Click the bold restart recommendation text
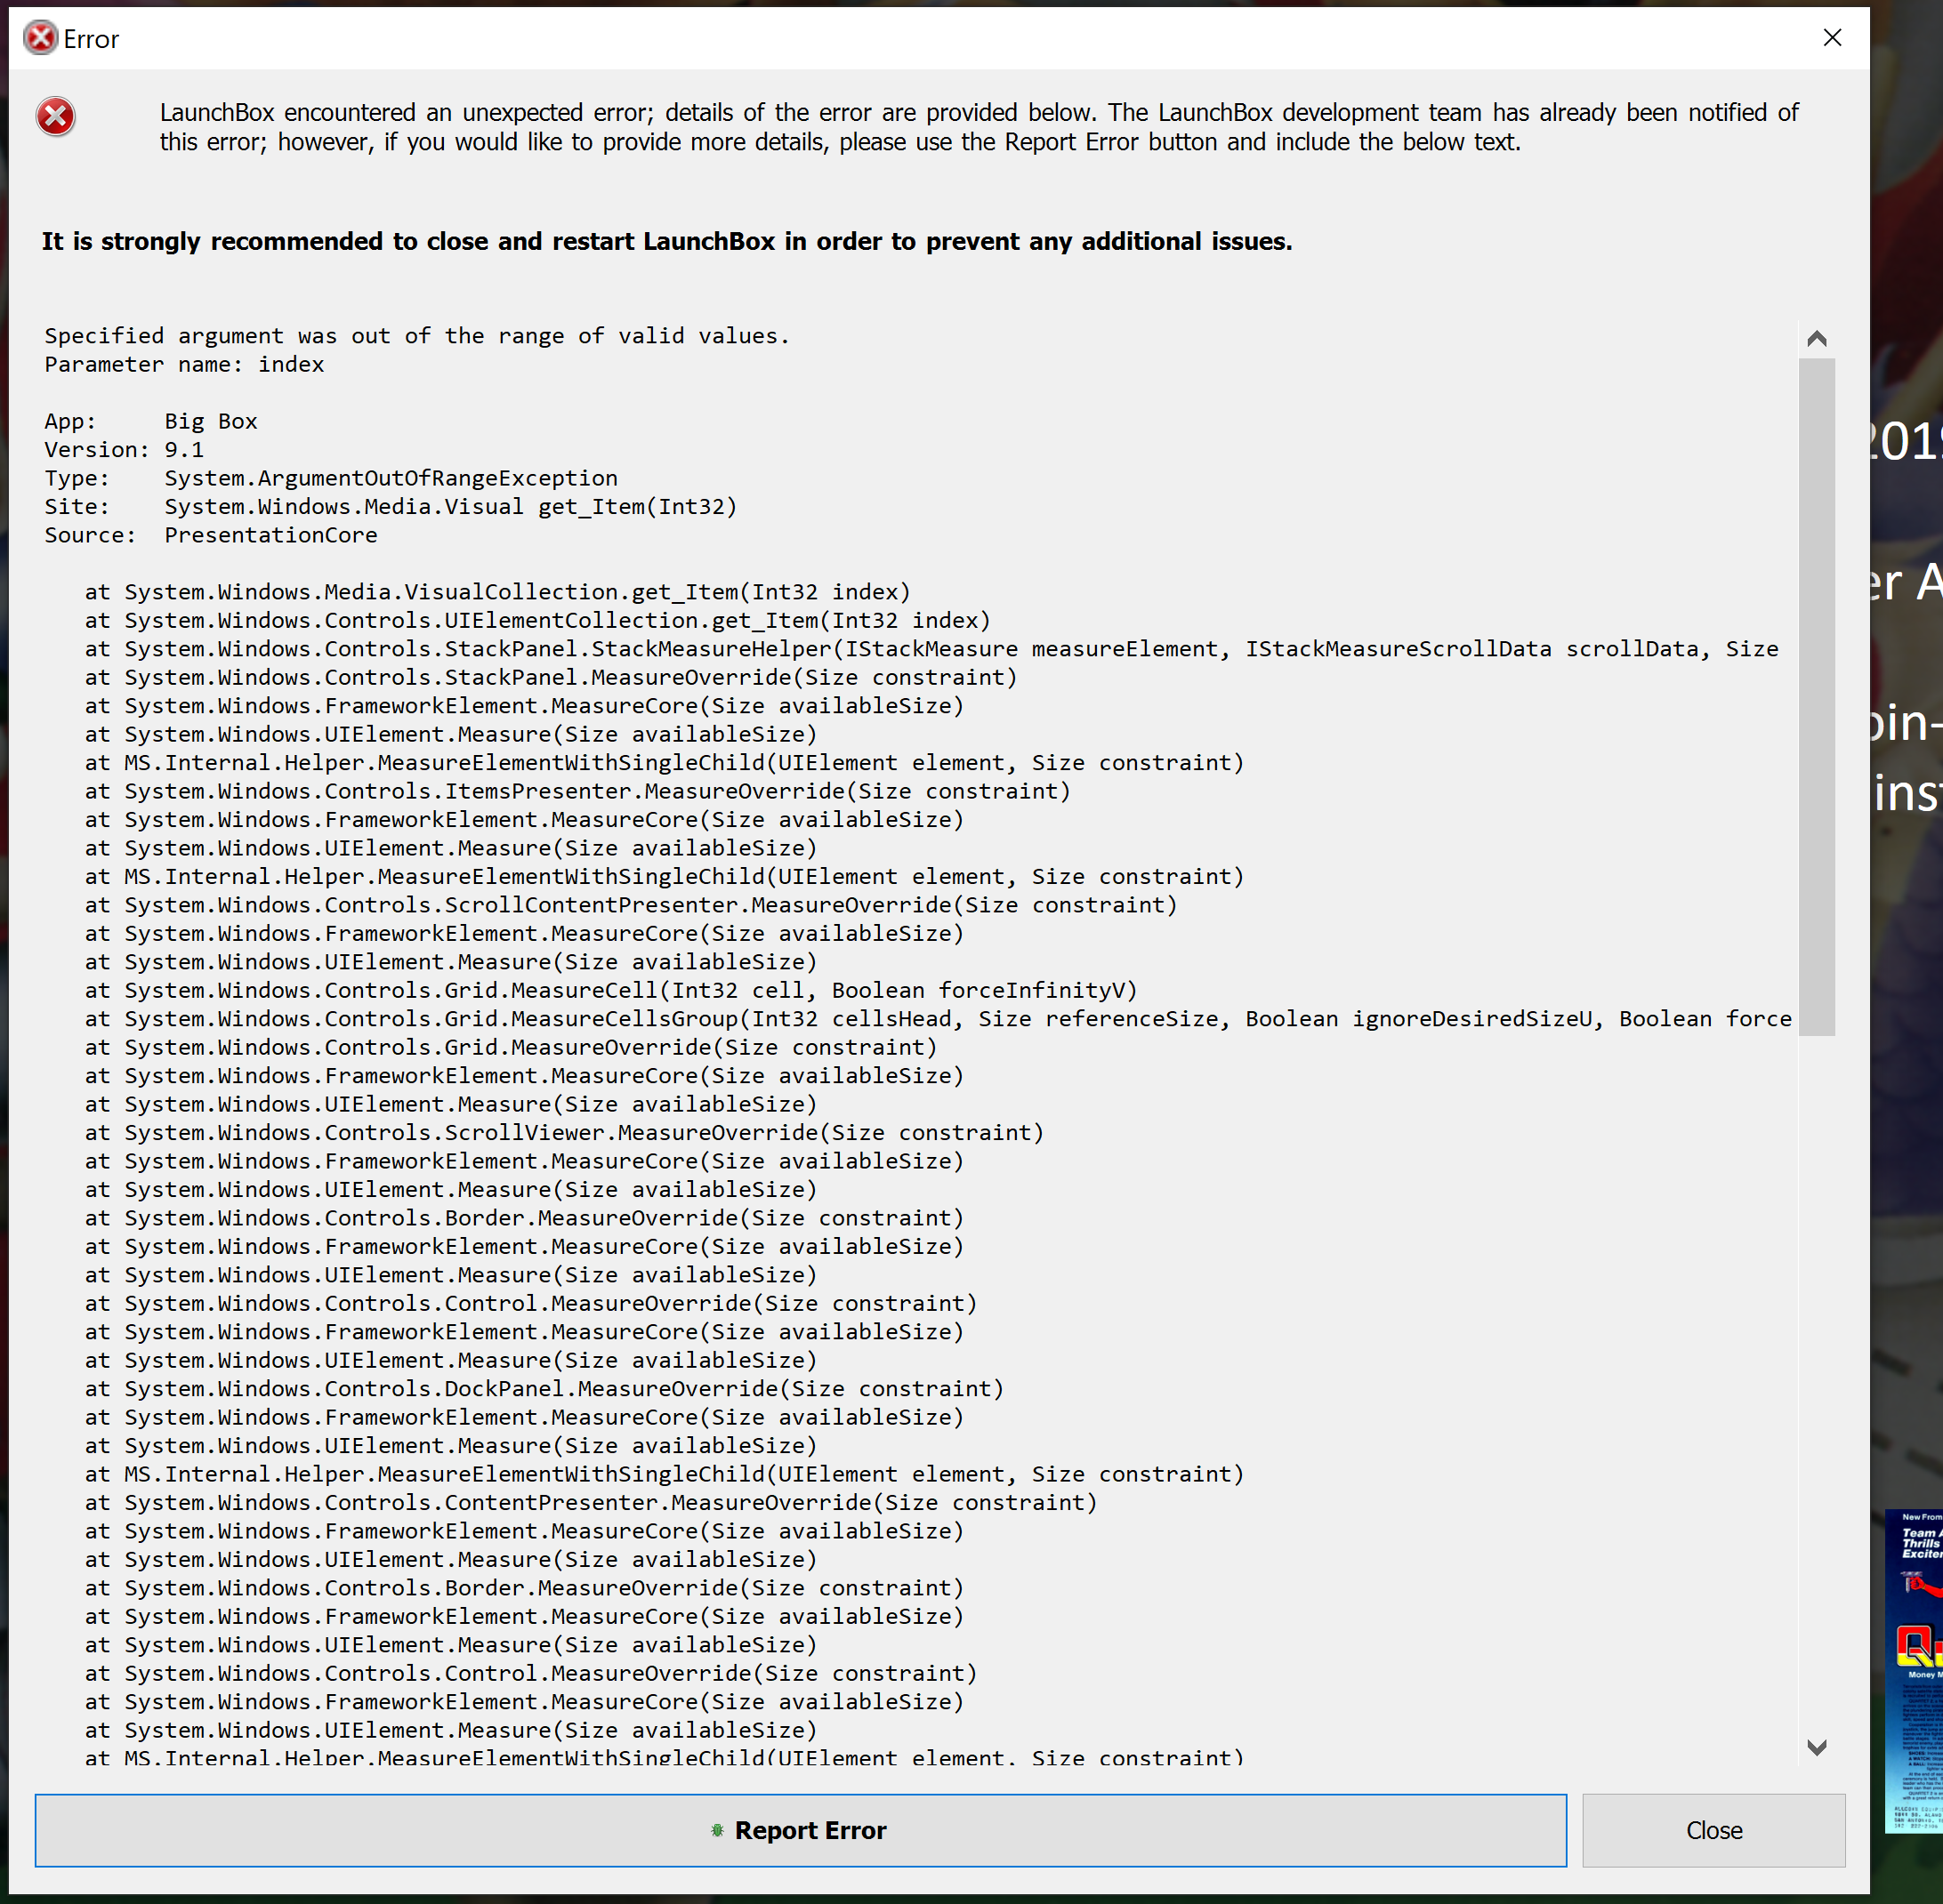This screenshot has height=1904, width=1943. [667, 241]
